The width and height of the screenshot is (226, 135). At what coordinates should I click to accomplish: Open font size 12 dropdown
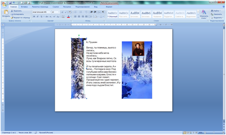(x=59, y=12)
